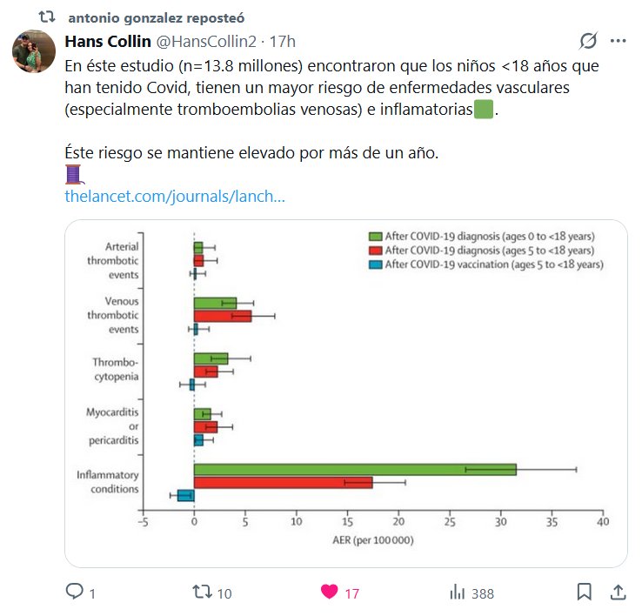The width and height of the screenshot is (642, 616).
Task: Click the share upload icon
Action: click(619, 593)
